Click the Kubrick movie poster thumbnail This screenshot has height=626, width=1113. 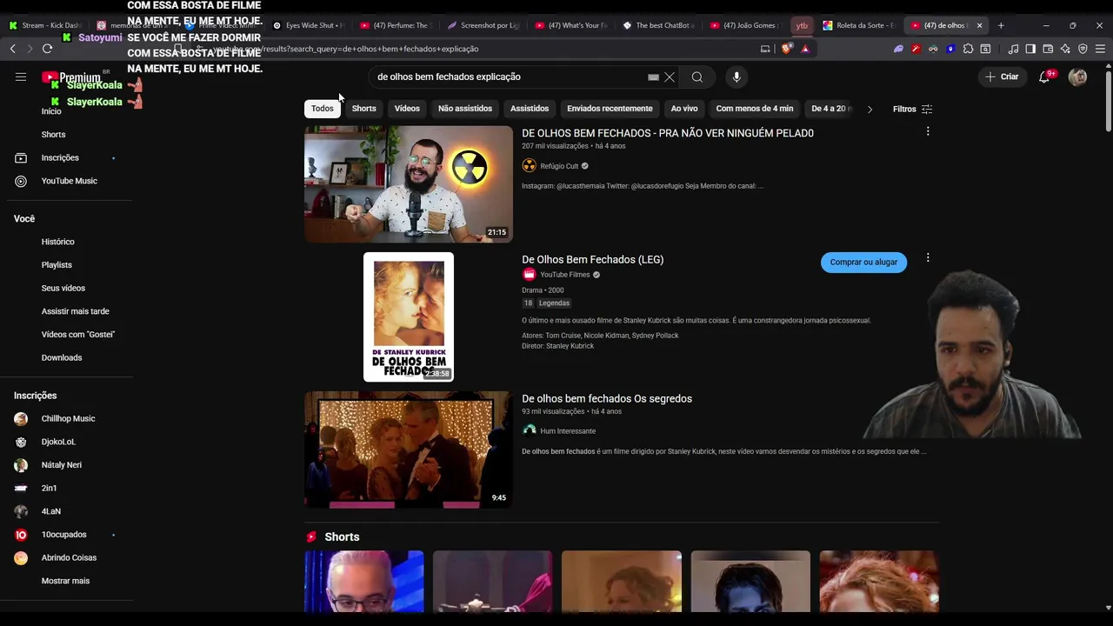click(409, 317)
